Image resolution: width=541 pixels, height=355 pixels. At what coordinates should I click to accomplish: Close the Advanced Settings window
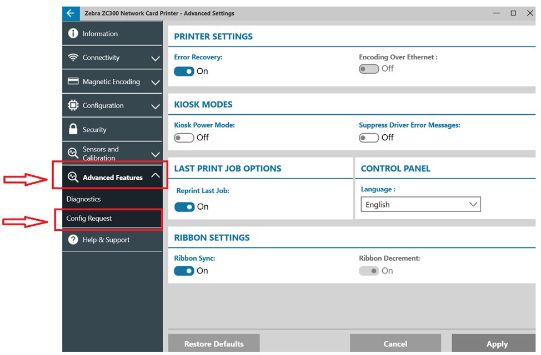pyautogui.click(x=530, y=13)
